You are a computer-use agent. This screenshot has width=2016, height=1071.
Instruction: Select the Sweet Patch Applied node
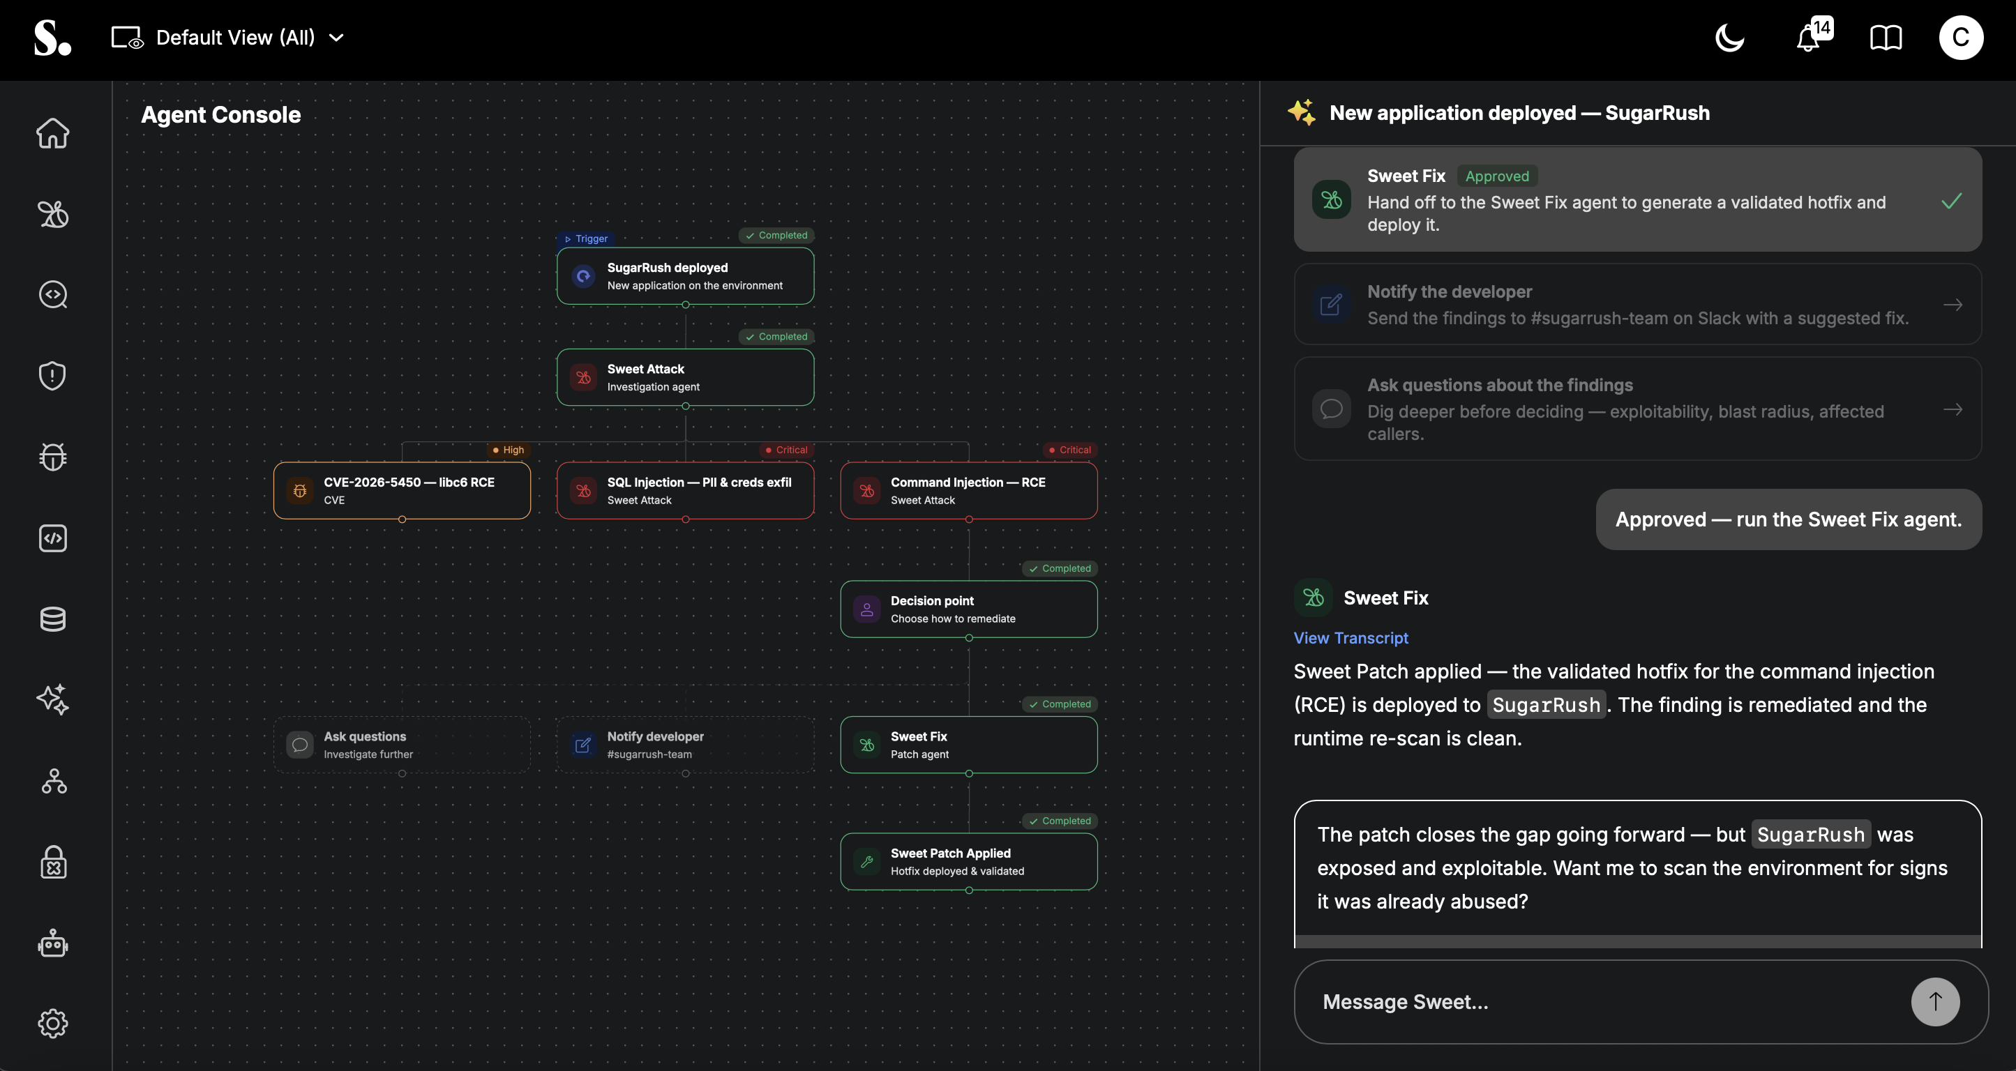pyautogui.click(x=969, y=861)
